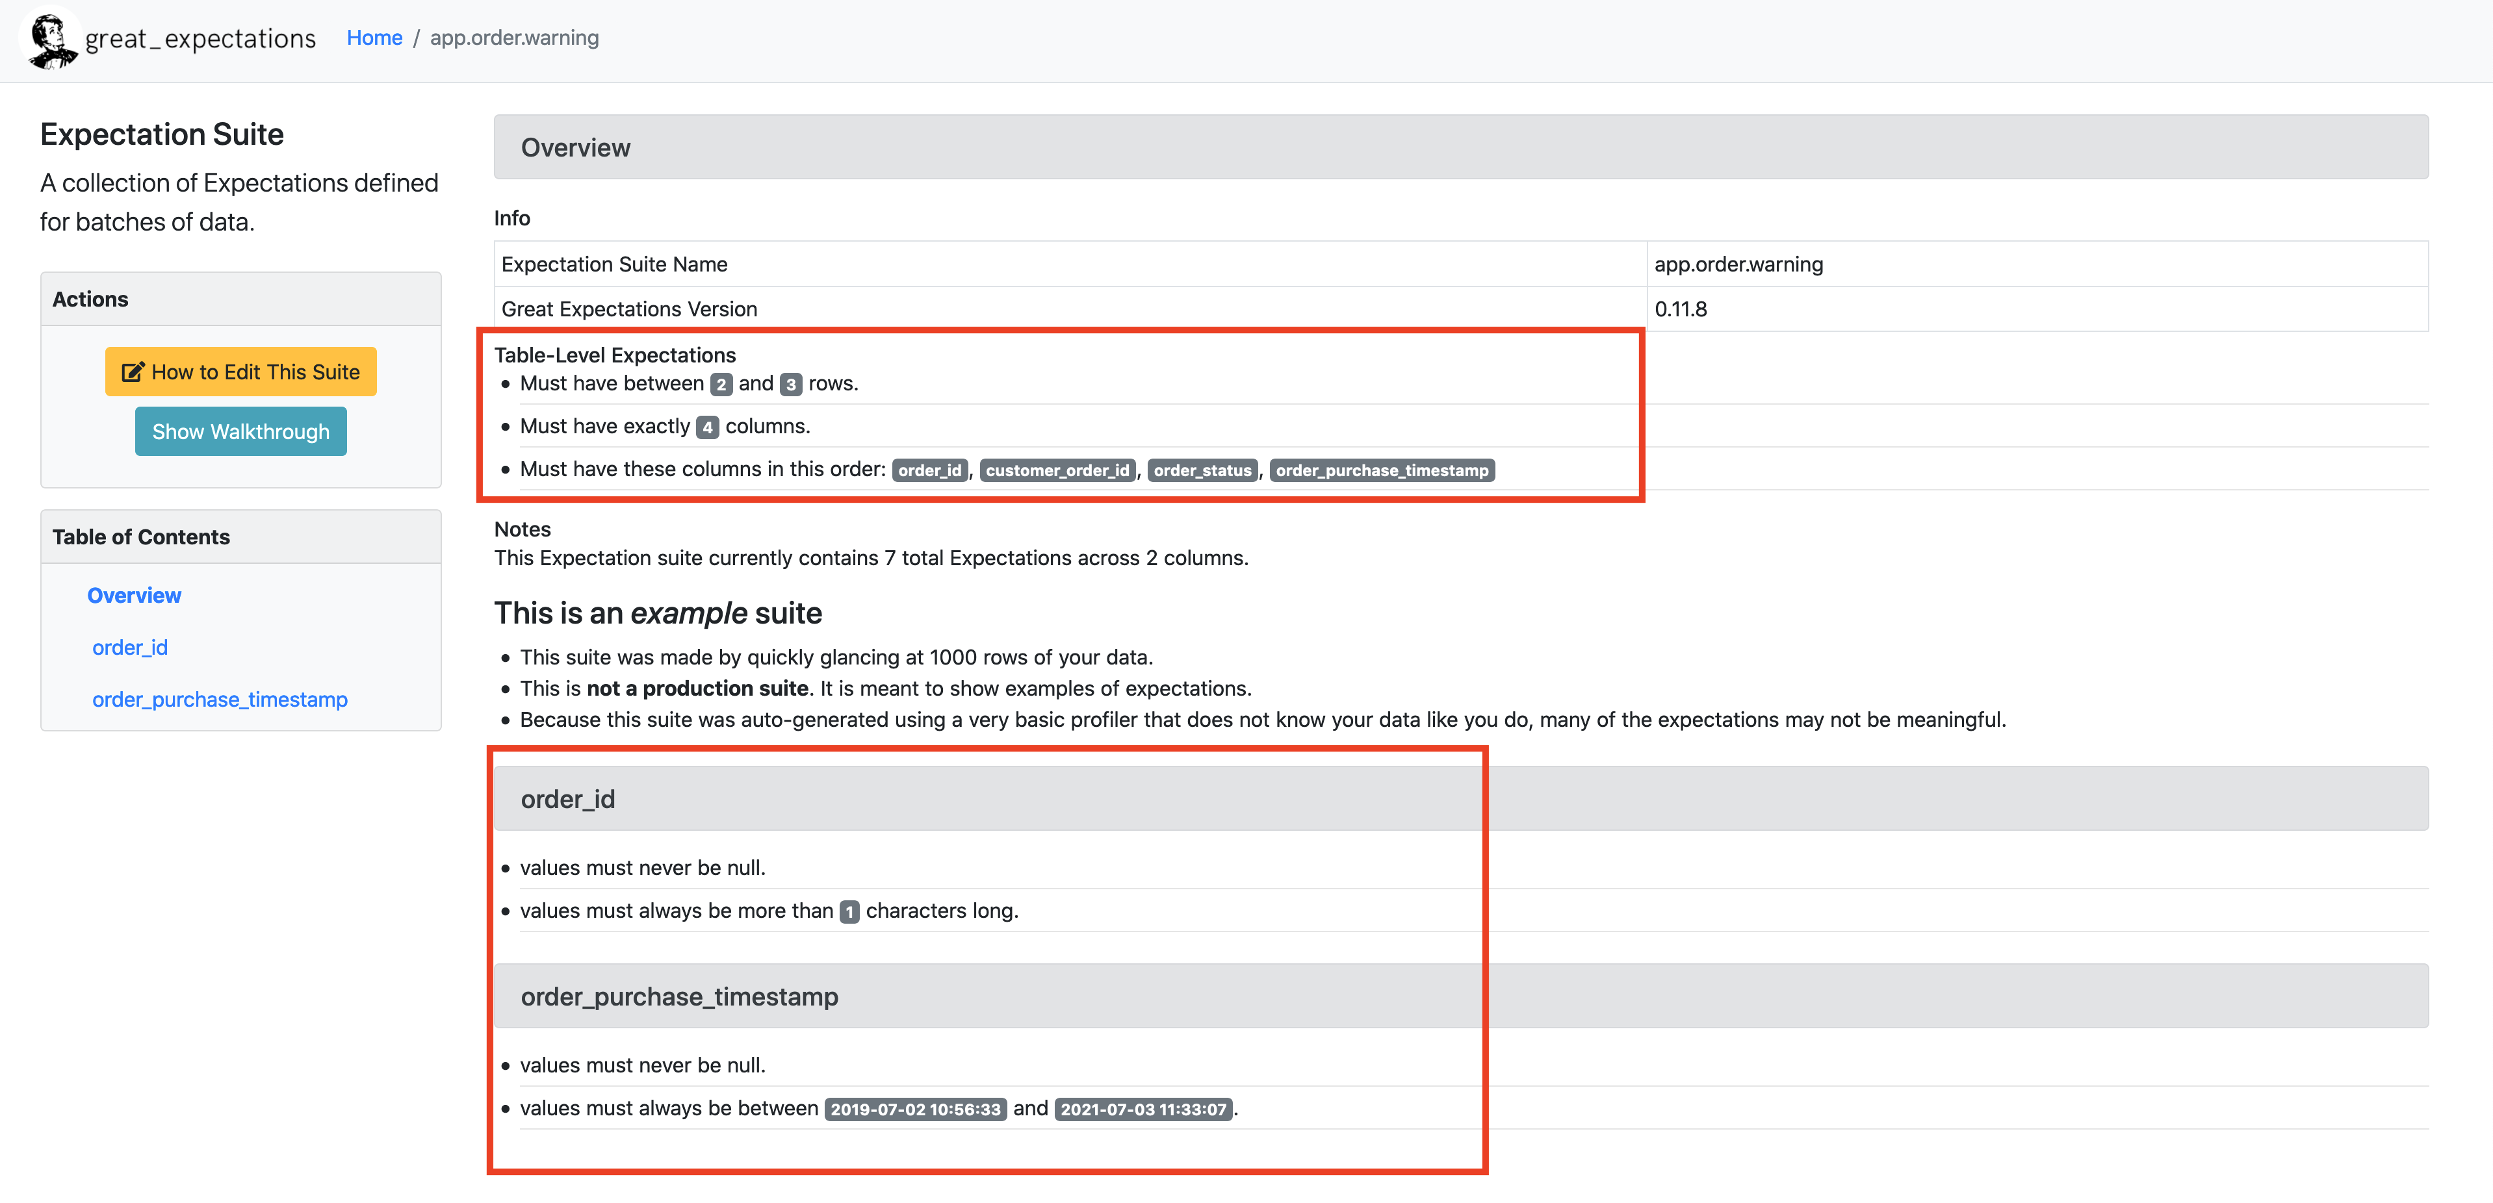Click the order_status column badge

coord(1202,471)
